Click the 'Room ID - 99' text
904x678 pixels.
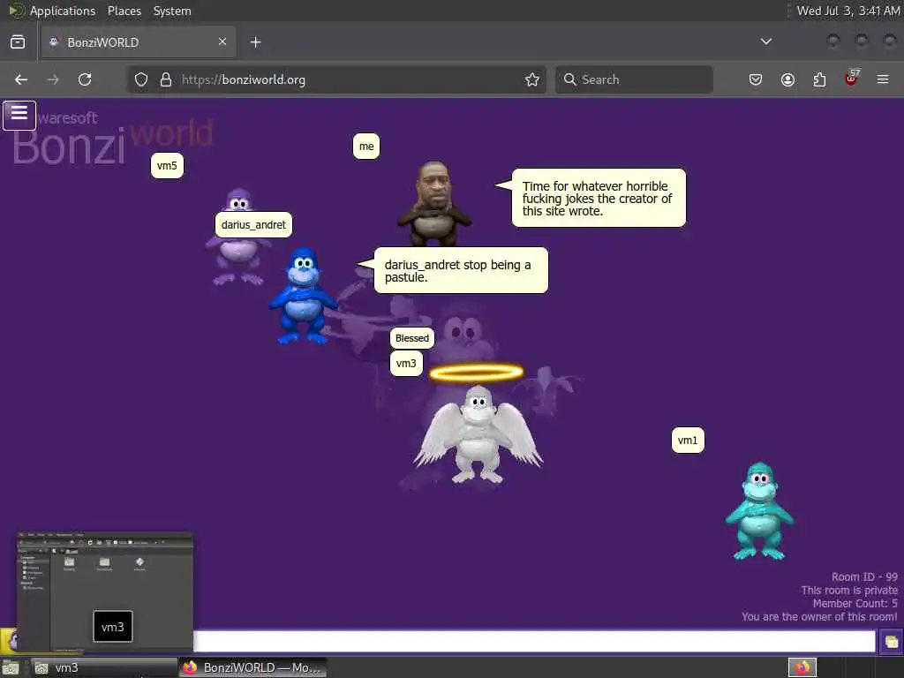click(x=864, y=577)
